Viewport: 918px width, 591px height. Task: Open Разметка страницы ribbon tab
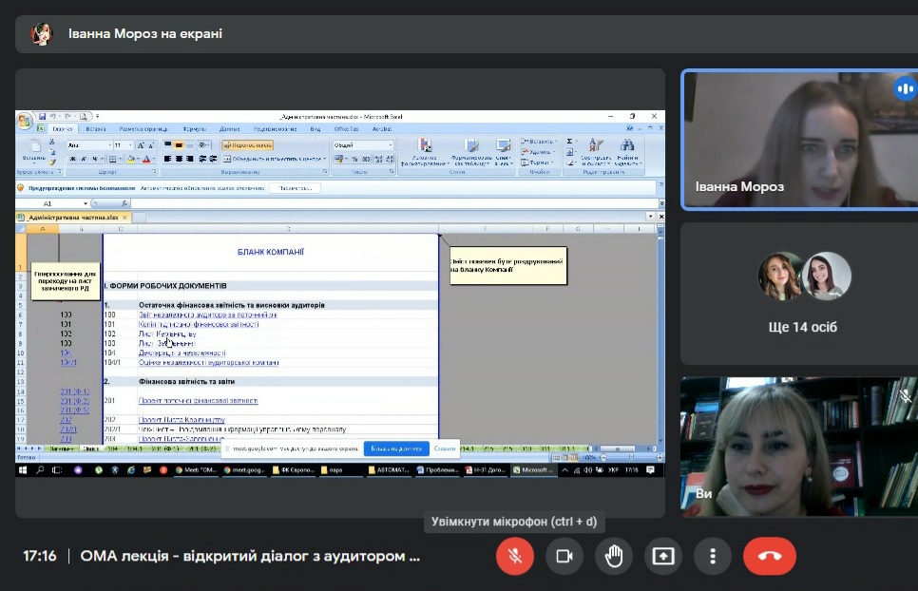pos(143,128)
